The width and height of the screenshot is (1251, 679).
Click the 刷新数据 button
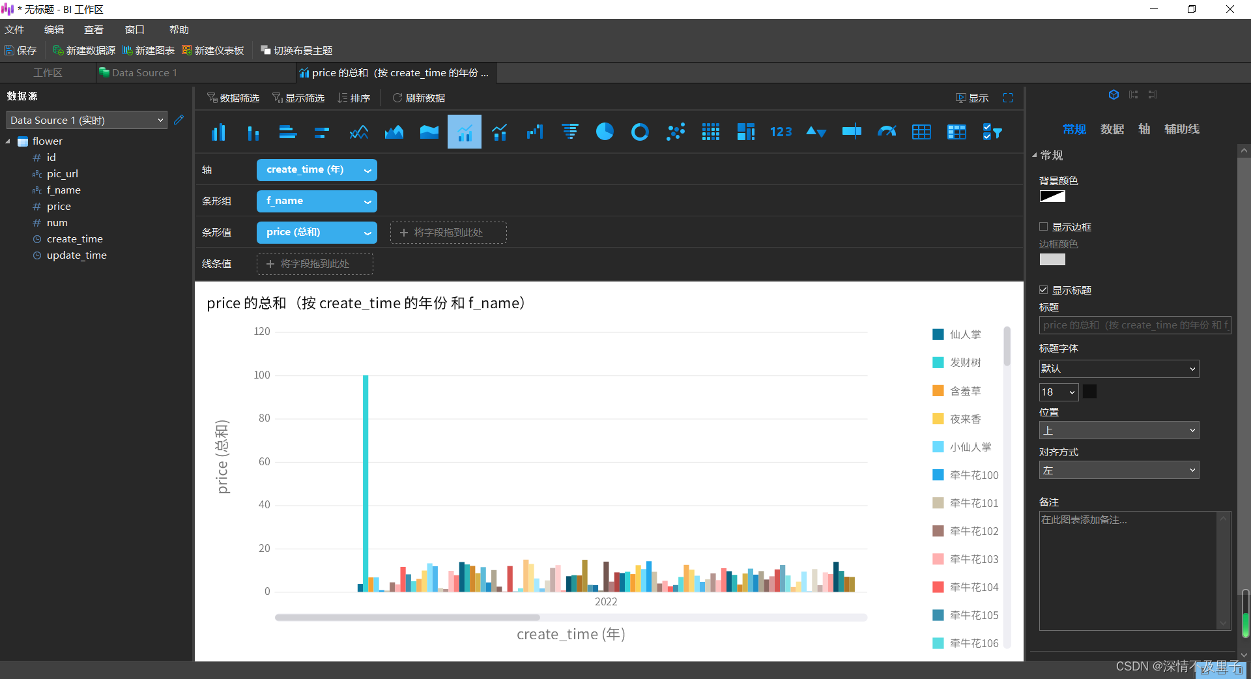(419, 98)
